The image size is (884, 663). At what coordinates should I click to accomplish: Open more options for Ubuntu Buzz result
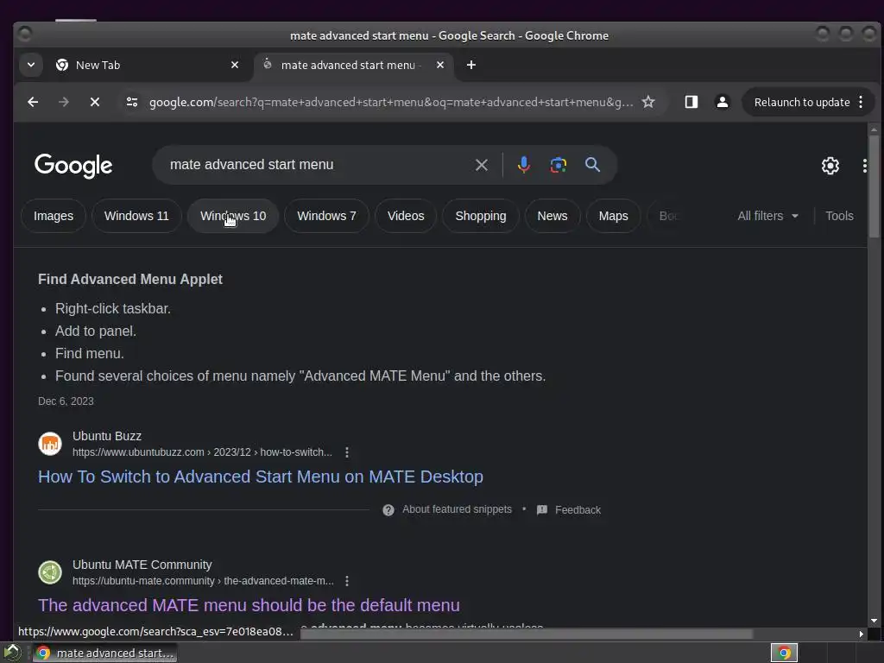(x=347, y=452)
